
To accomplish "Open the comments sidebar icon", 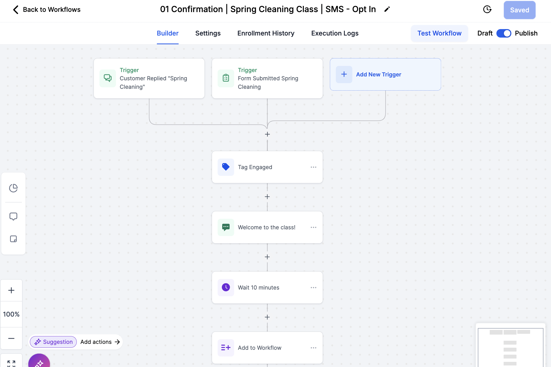I will (13, 216).
